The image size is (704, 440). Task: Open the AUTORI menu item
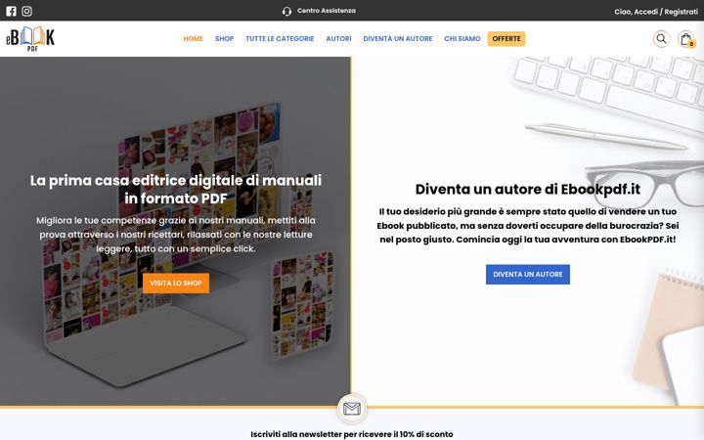coord(338,38)
